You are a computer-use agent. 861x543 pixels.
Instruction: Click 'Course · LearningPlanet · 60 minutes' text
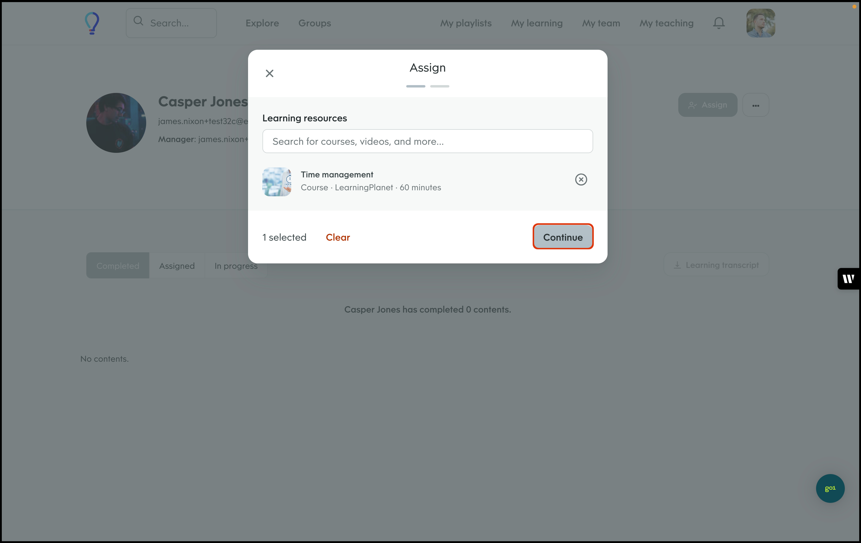(x=371, y=187)
